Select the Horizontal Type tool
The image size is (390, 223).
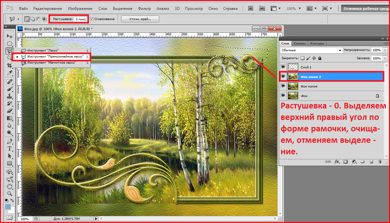pos(10,149)
